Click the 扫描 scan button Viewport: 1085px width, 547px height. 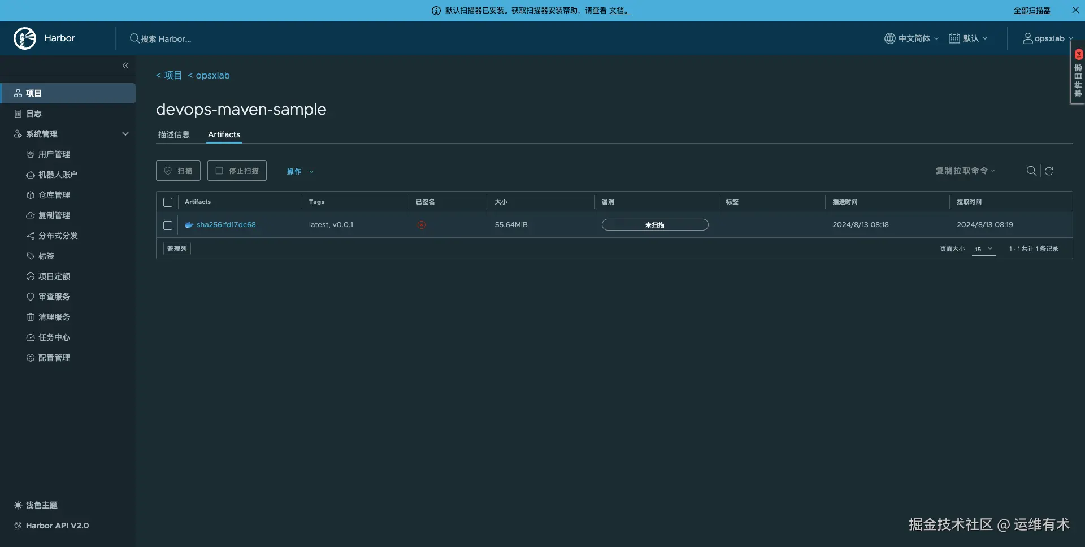tap(177, 170)
